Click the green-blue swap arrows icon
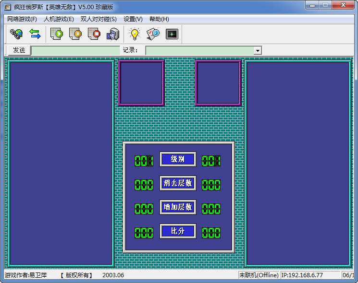 click(35, 34)
